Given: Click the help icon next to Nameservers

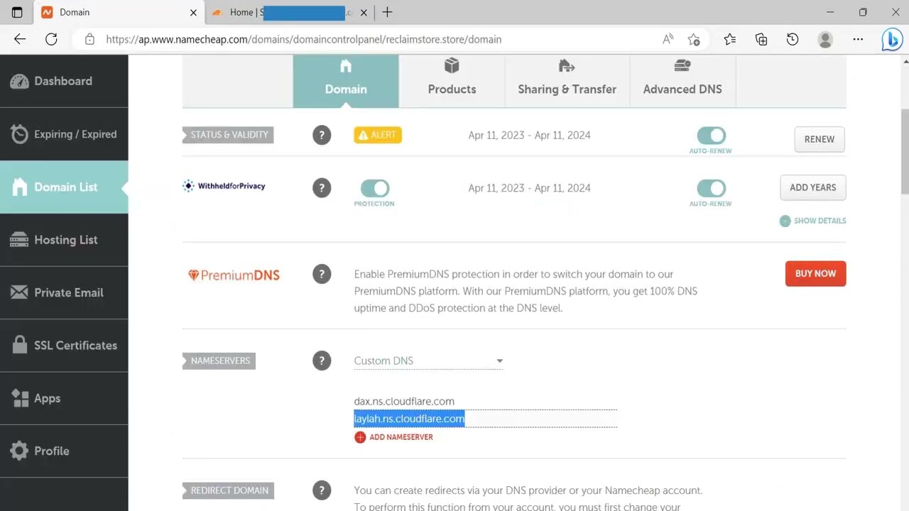Looking at the screenshot, I should (322, 361).
